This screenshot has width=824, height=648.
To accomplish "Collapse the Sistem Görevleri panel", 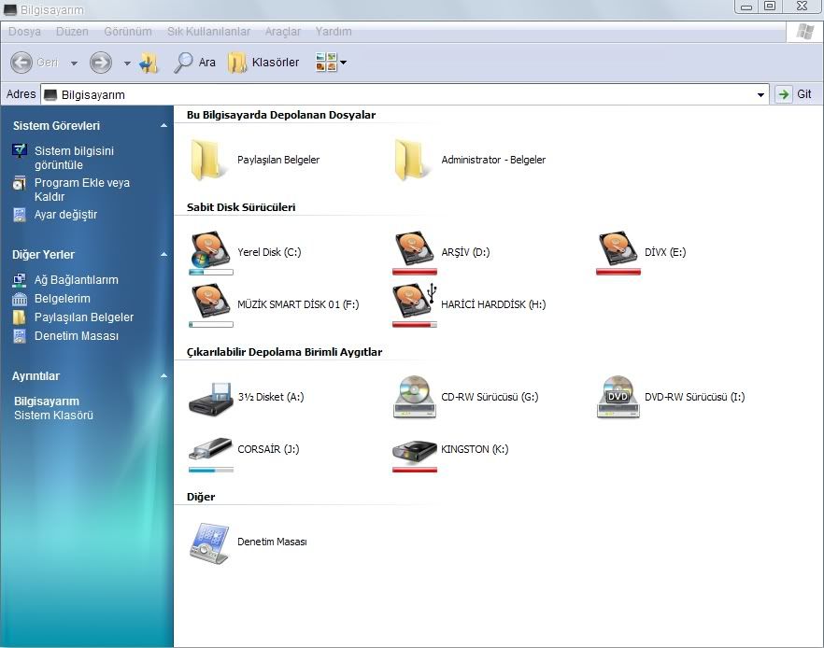I will [x=163, y=125].
